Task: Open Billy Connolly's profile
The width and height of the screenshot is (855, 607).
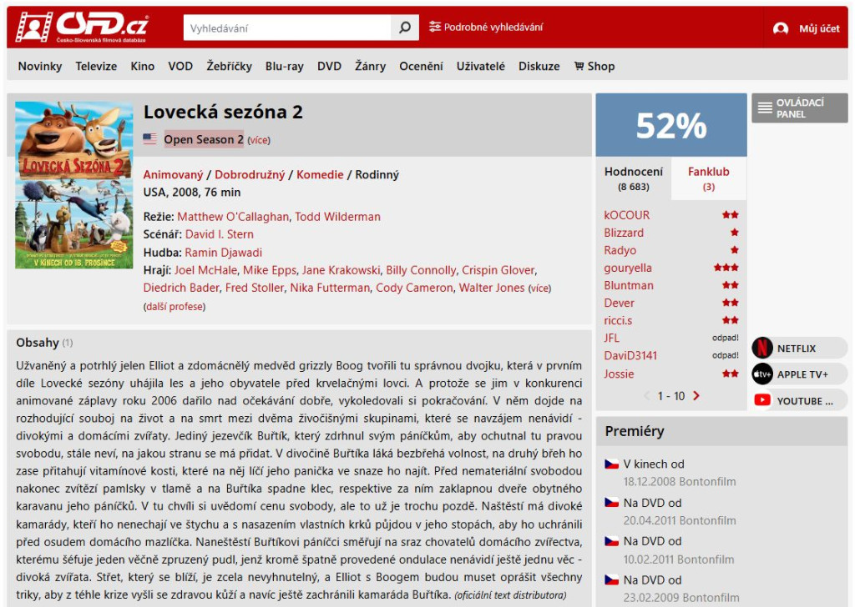Action: click(x=421, y=270)
